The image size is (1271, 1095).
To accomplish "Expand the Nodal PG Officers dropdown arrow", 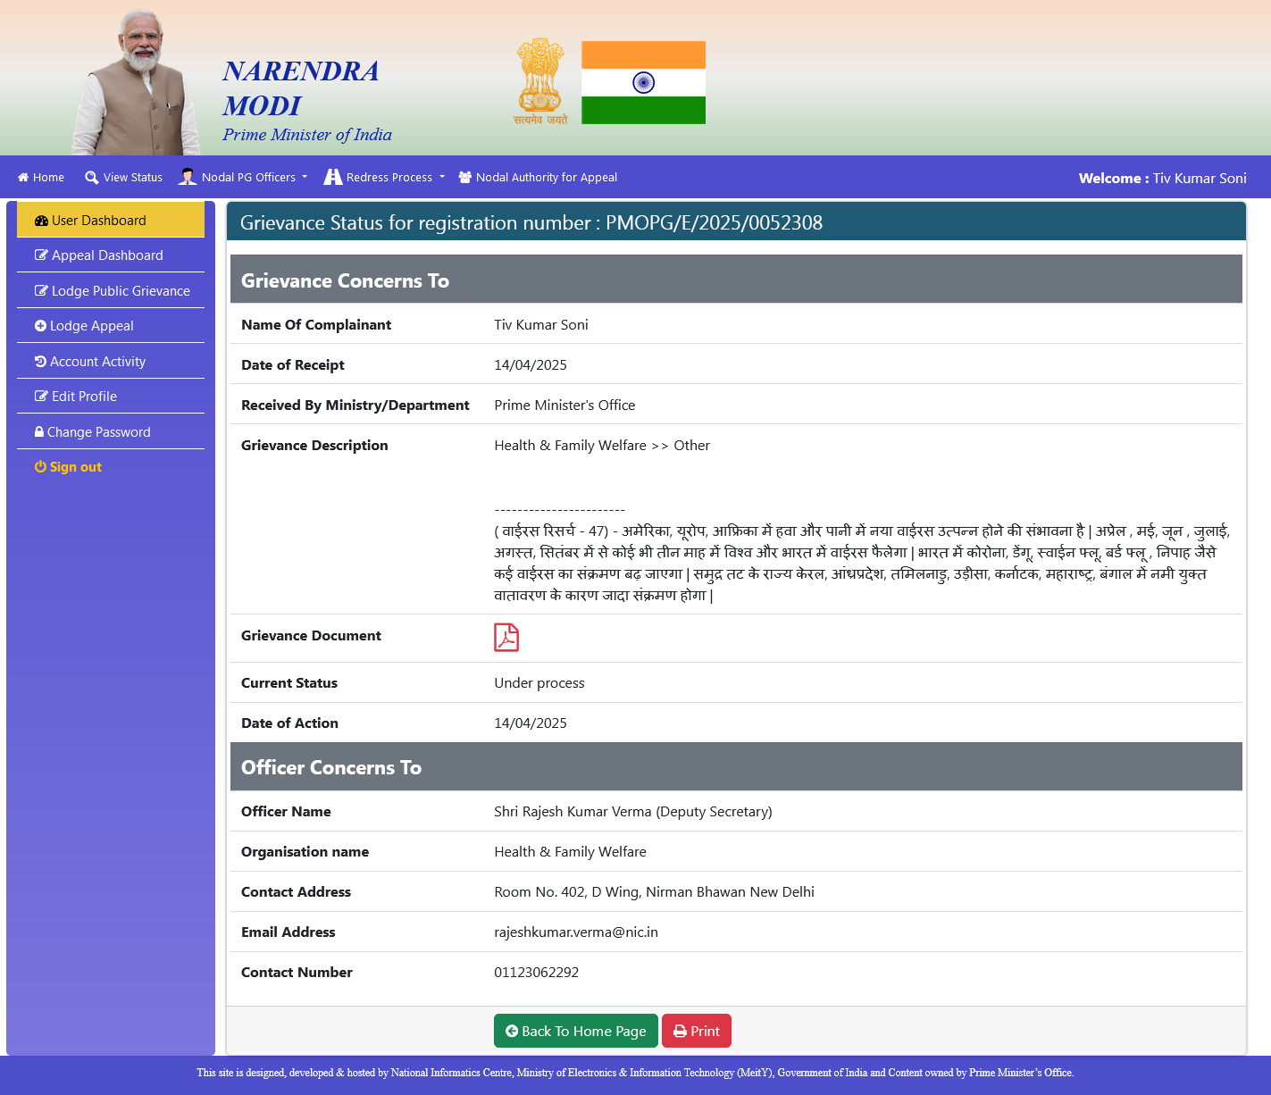I will pyautogui.click(x=305, y=177).
